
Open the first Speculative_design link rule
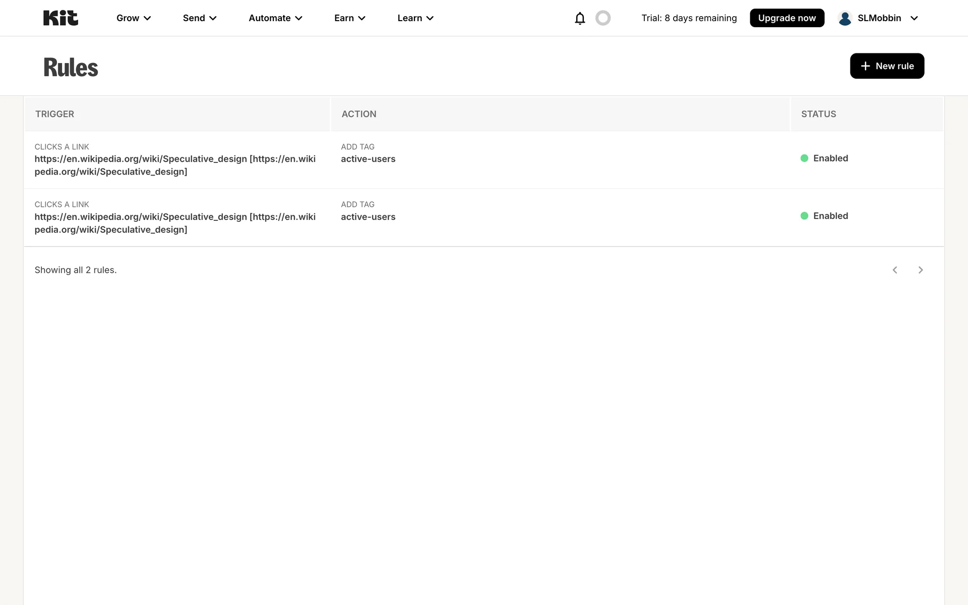pos(175,165)
